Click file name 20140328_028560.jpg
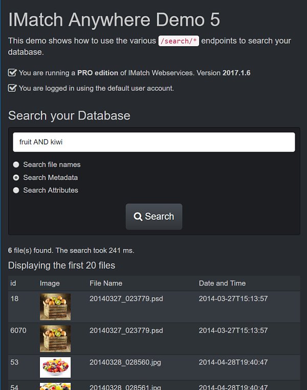The width and height of the screenshot is (307, 390). click(x=125, y=362)
